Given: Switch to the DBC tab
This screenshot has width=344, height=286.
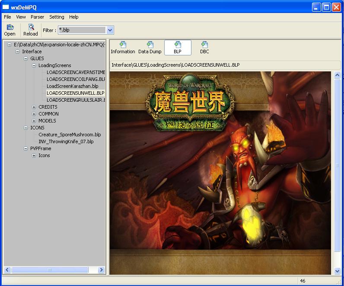Looking at the screenshot, I should pyautogui.click(x=204, y=48).
